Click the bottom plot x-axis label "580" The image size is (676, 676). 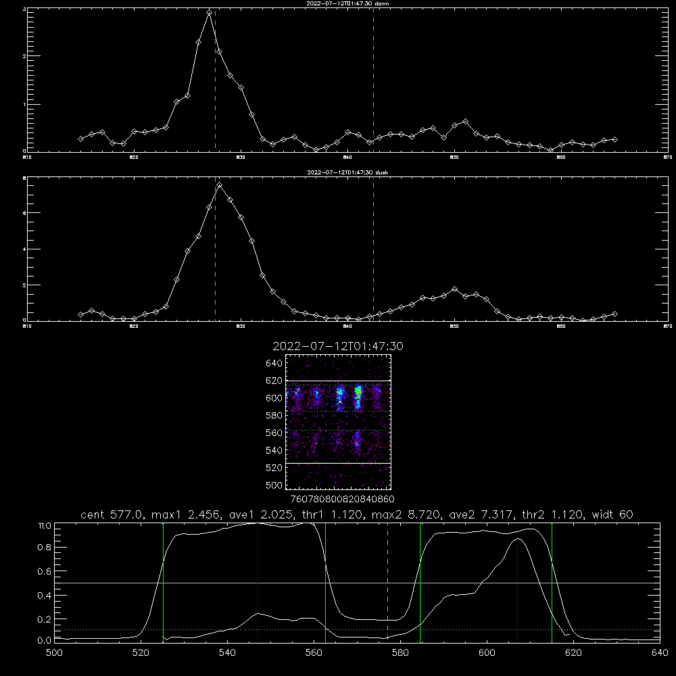400,653
